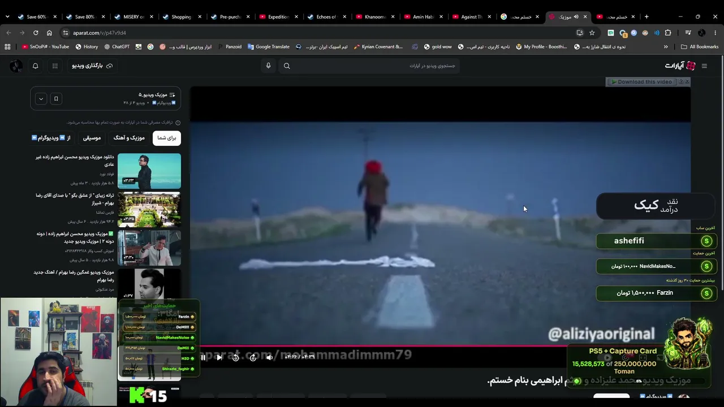Open the ترانه زیبای از عشق بگو video title
This screenshot has height=407, width=724.
75,199
